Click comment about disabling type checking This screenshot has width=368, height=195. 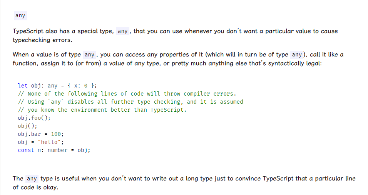[x=130, y=102]
